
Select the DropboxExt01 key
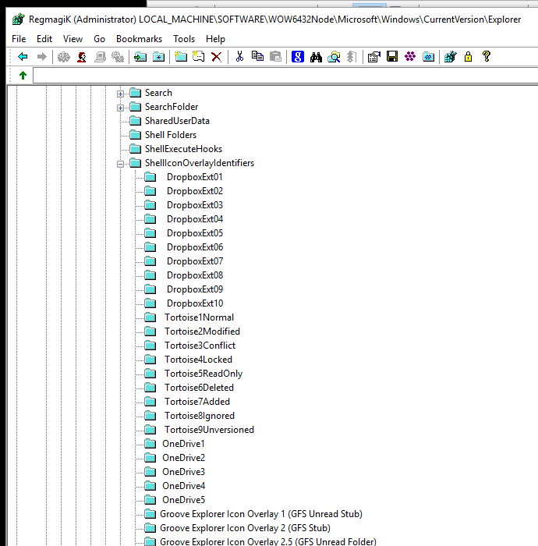click(x=194, y=177)
